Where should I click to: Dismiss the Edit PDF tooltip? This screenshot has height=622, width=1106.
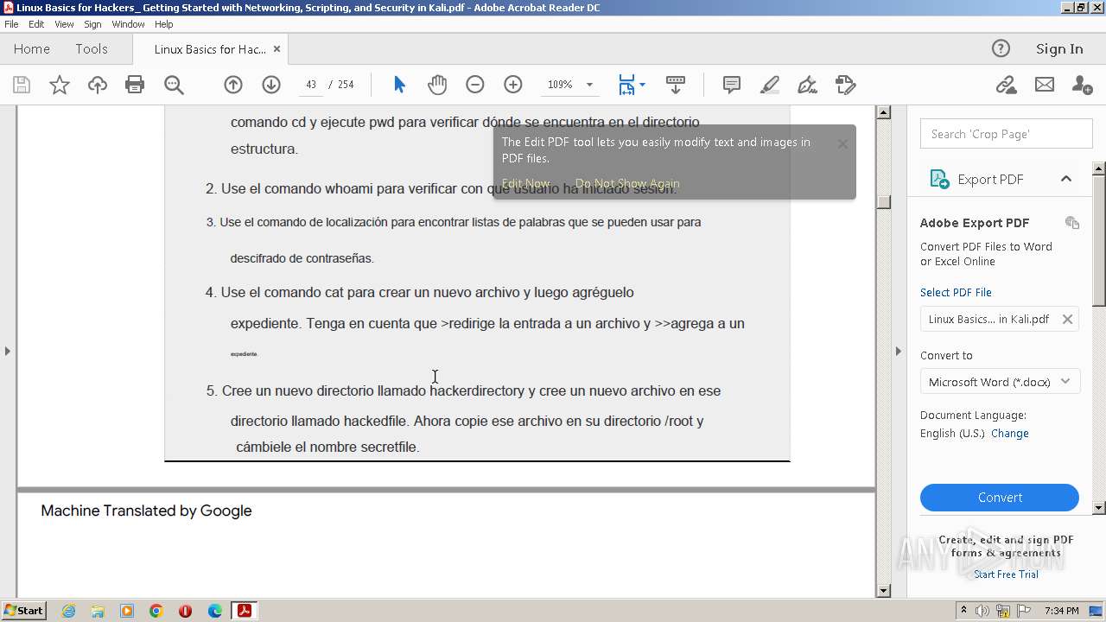[842, 144]
